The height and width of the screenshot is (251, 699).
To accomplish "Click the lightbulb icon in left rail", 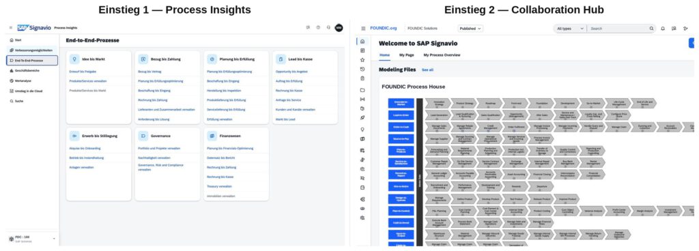I will pyautogui.click(x=362, y=129).
